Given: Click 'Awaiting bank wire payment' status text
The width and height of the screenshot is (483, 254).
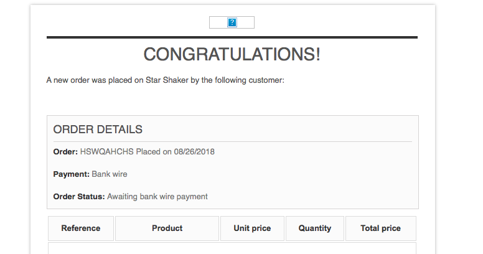Looking at the screenshot, I should (x=157, y=197).
